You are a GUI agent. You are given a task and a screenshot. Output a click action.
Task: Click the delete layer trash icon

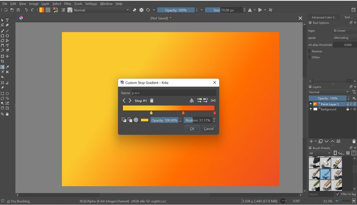point(353,141)
